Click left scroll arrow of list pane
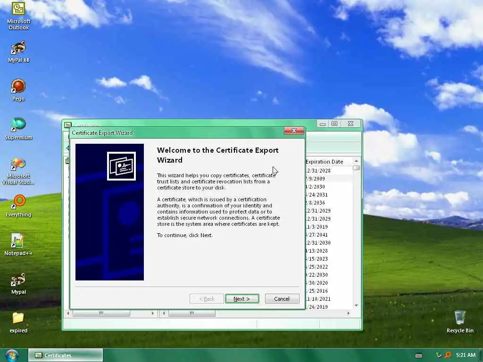 pyautogui.click(x=164, y=313)
